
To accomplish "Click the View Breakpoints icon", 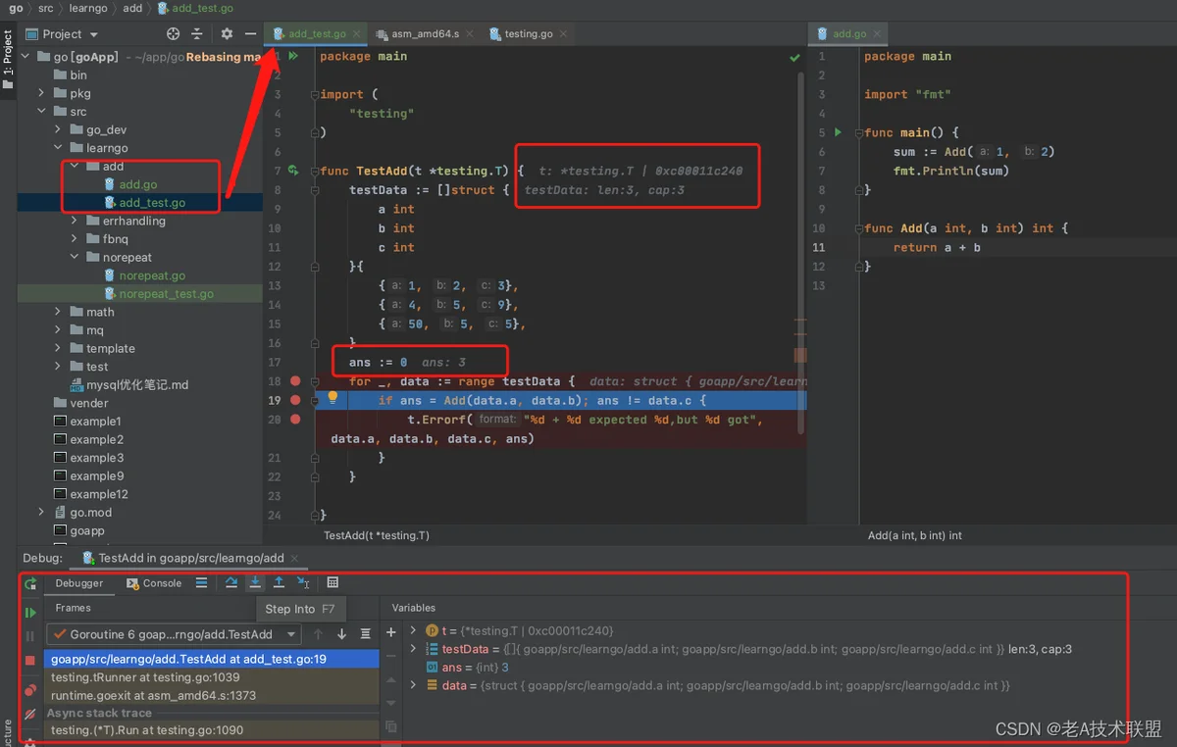I will pos(30,690).
